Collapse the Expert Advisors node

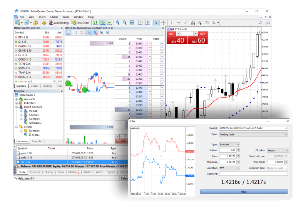(x=17, y=107)
